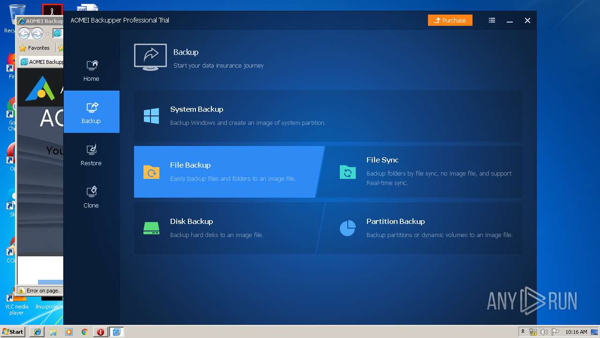Click 'Backup Windows and create an image' description
This screenshot has width=600, height=338.
pyautogui.click(x=247, y=123)
